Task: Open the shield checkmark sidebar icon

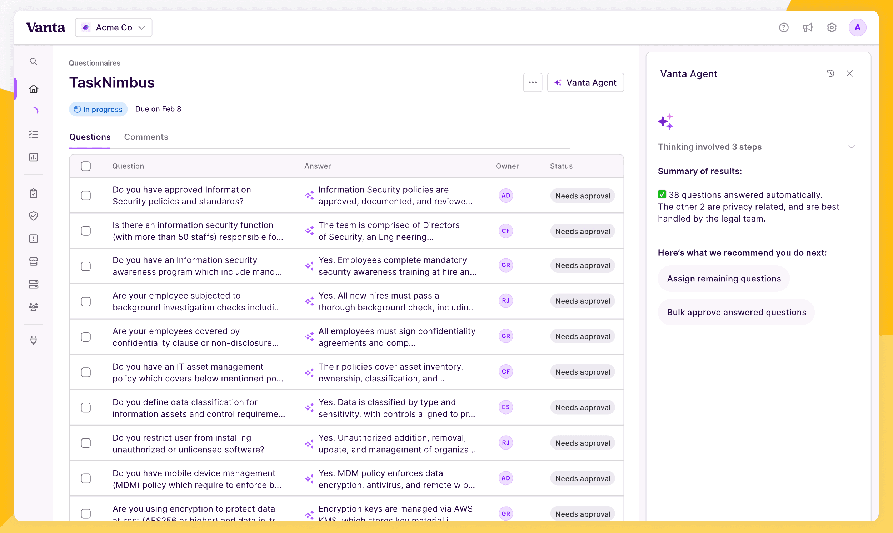Action: [x=34, y=216]
